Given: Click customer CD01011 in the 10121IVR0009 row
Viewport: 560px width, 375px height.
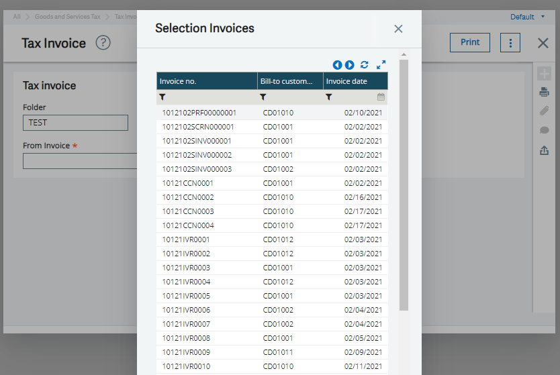Looking at the screenshot, I should (x=278, y=352).
